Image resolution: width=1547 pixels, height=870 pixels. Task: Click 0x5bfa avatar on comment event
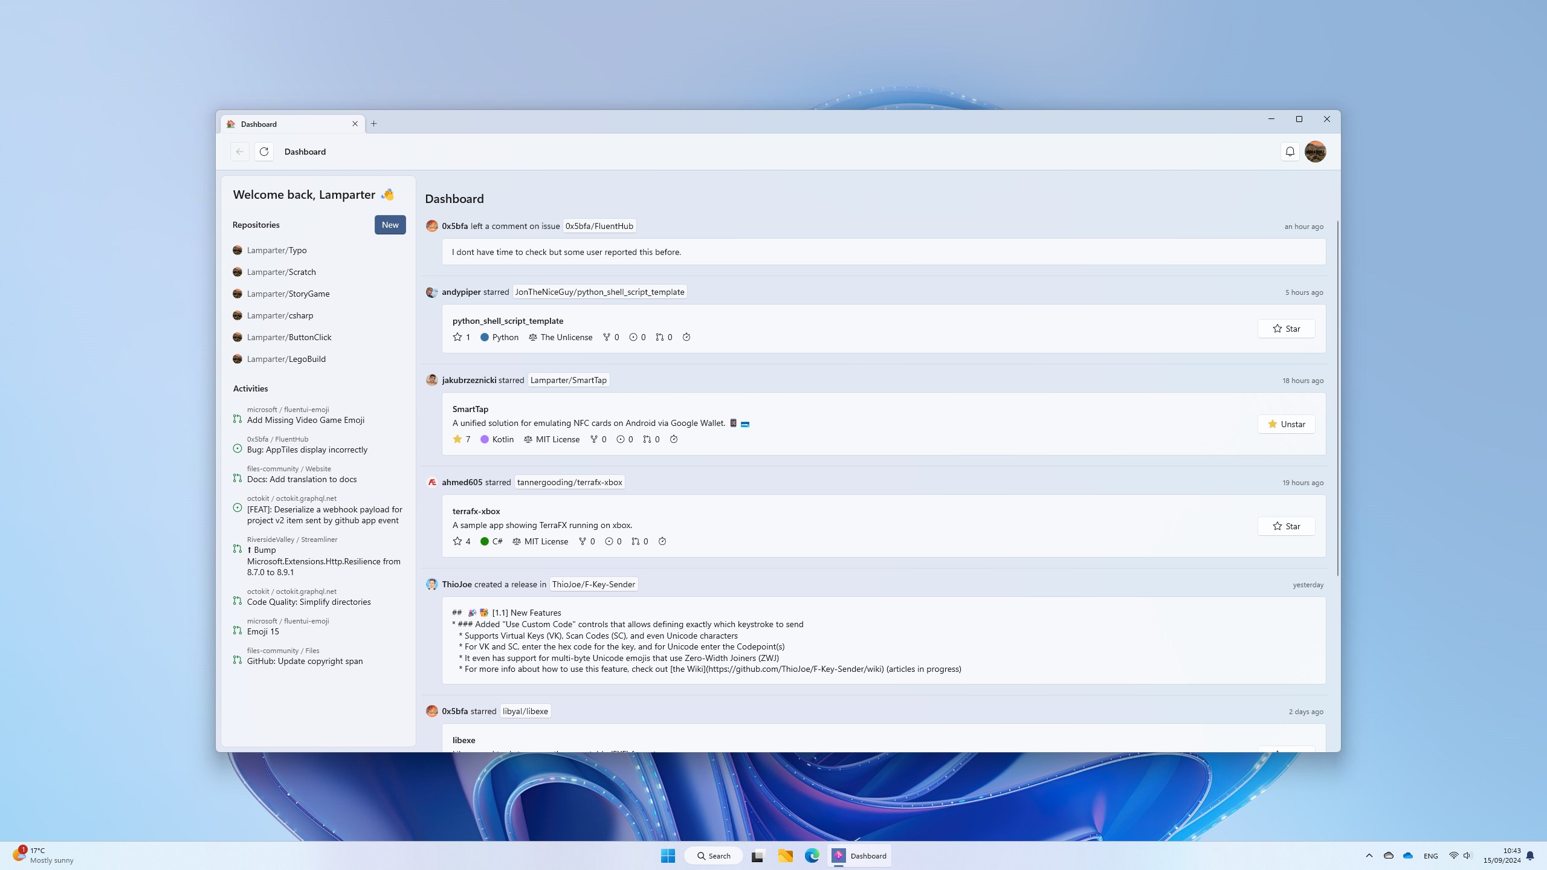click(431, 226)
